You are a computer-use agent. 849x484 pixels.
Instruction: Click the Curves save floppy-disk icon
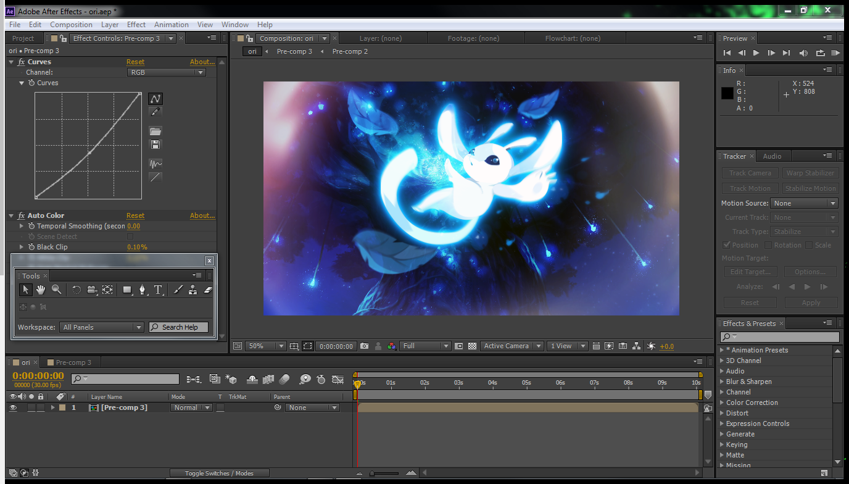click(x=155, y=144)
